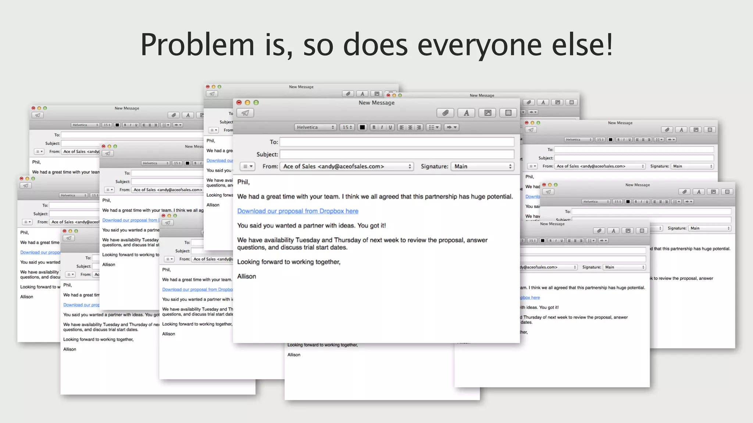
Task: Toggle Bold formatting in the front window
Action: (374, 127)
